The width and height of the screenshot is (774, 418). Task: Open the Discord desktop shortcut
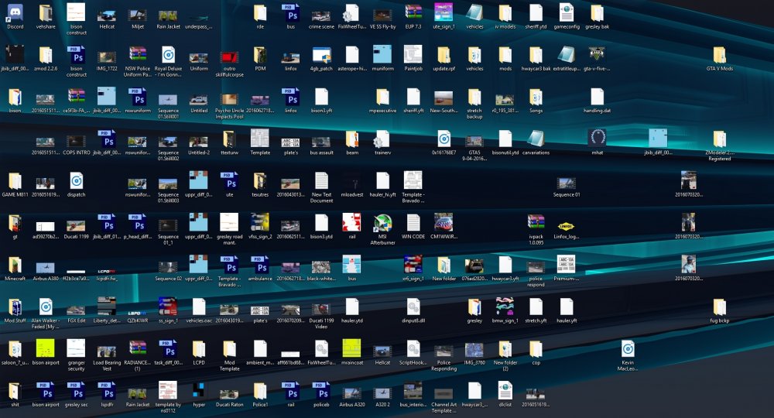15,13
